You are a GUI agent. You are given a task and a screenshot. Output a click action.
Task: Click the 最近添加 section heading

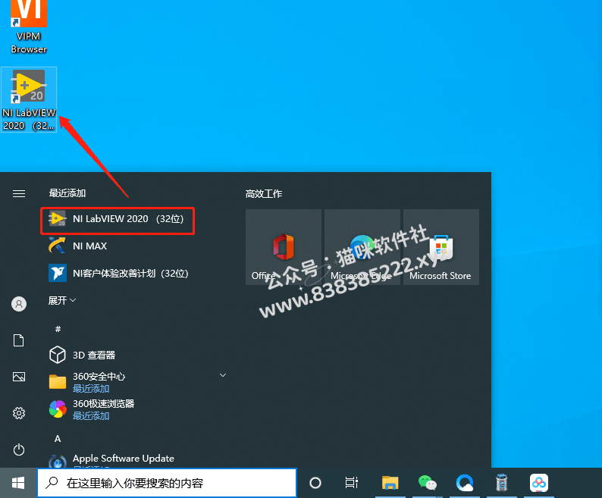(67, 193)
